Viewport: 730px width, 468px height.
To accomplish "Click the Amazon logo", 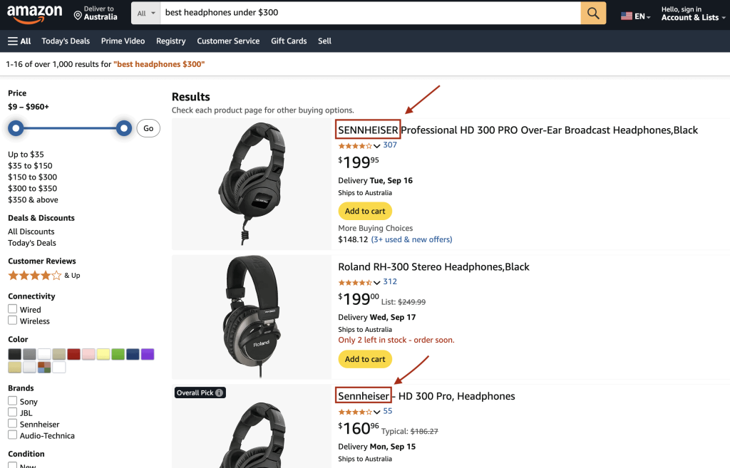I will pyautogui.click(x=35, y=13).
